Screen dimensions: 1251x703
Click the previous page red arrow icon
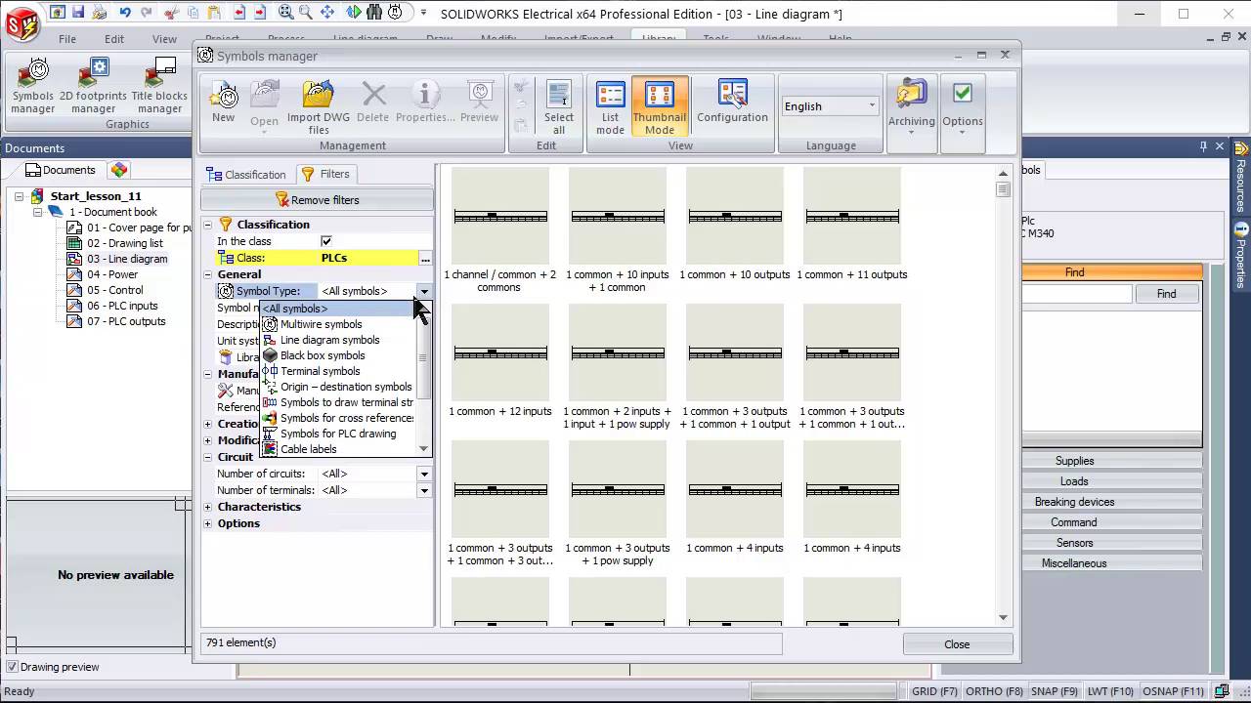pos(239,13)
